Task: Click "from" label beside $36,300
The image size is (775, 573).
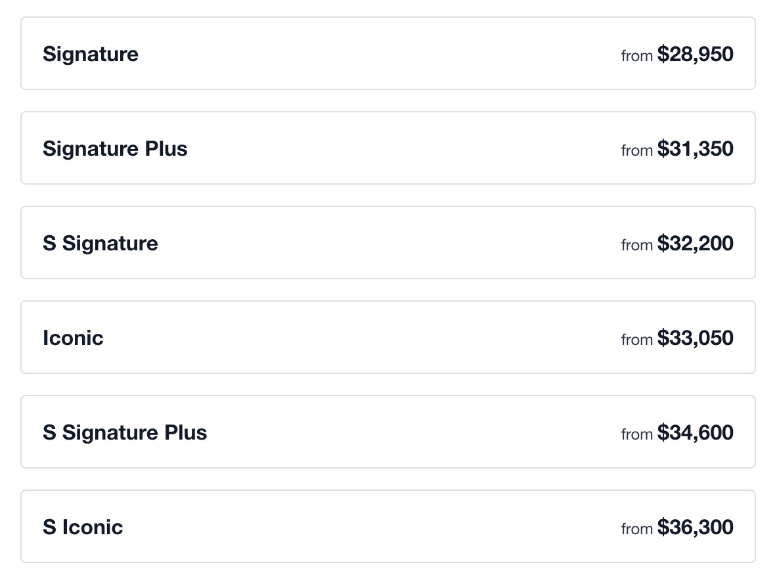Action: point(636,529)
